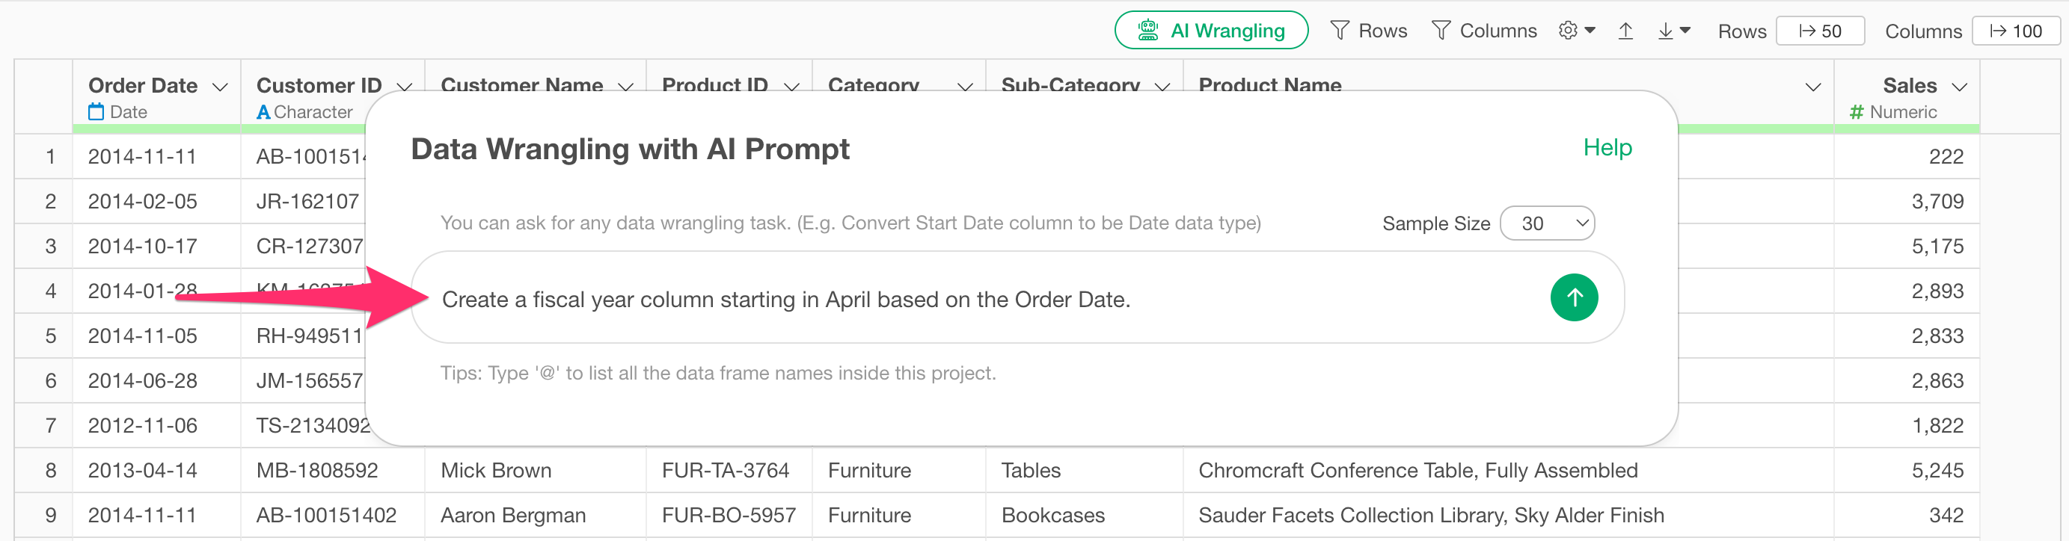Open the Help link in dialog
The width and height of the screenshot is (2069, 541).
pyautogui.click(x=1607, y=148)
